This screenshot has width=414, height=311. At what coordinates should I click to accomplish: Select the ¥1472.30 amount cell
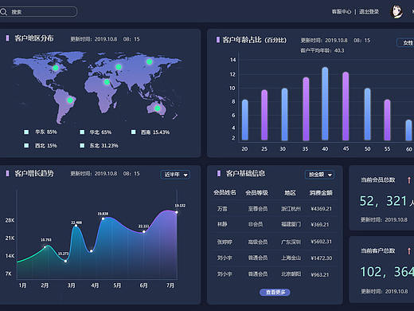[322, 258]
